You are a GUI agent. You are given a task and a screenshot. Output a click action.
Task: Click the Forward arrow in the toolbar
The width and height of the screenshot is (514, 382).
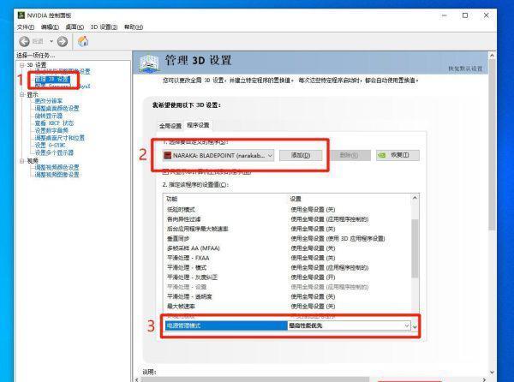(63, 41)
